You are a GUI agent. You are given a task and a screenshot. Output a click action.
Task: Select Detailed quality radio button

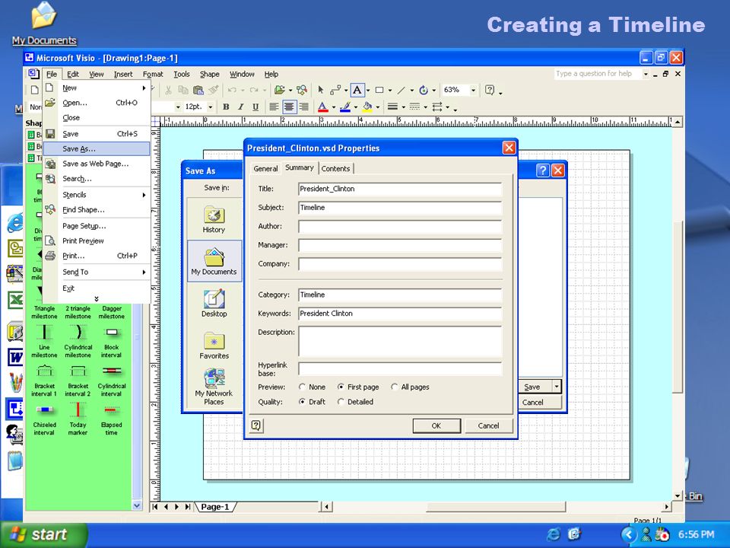341,402
